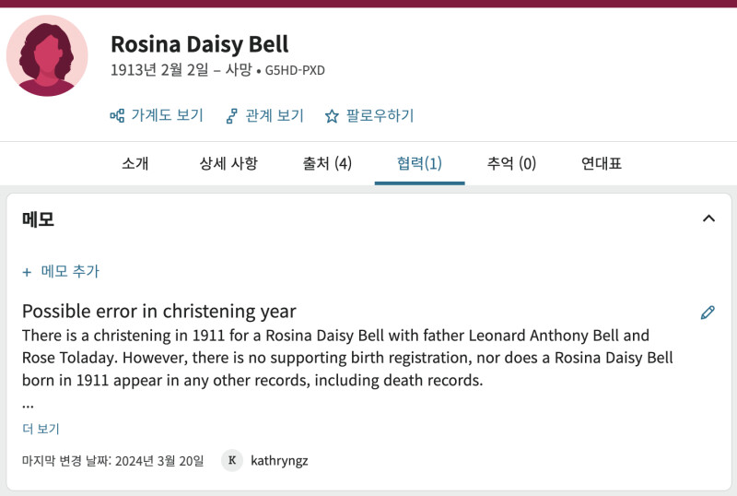The width and height of the screenshot is (737, 496).
Task: Click the follow star icon
Action: 332,116
